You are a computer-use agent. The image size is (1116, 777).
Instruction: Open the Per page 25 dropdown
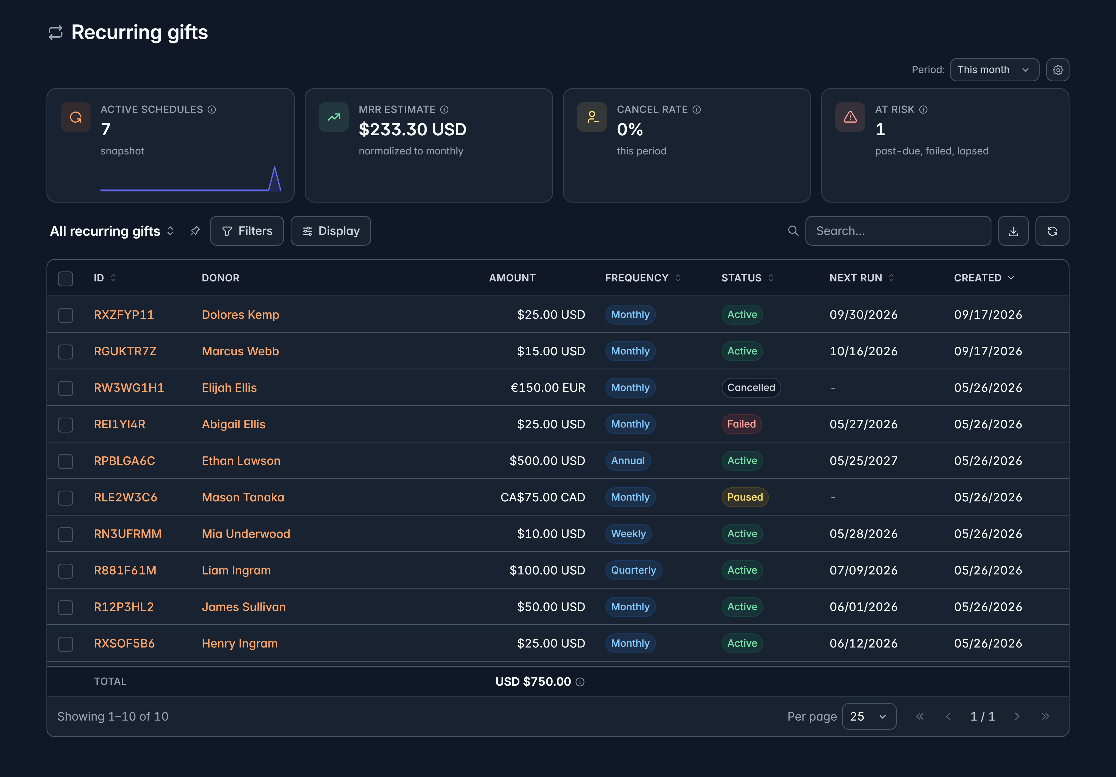coord(869,716)
